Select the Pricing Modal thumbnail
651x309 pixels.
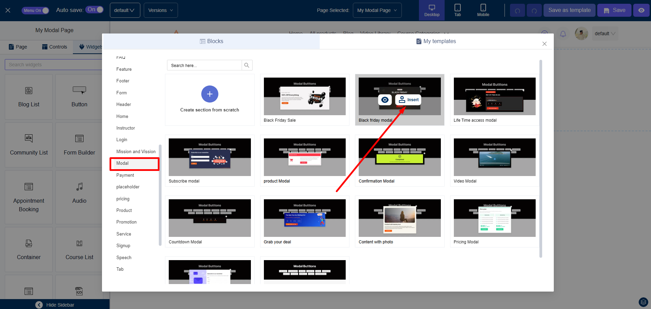[x=495, y=218]
